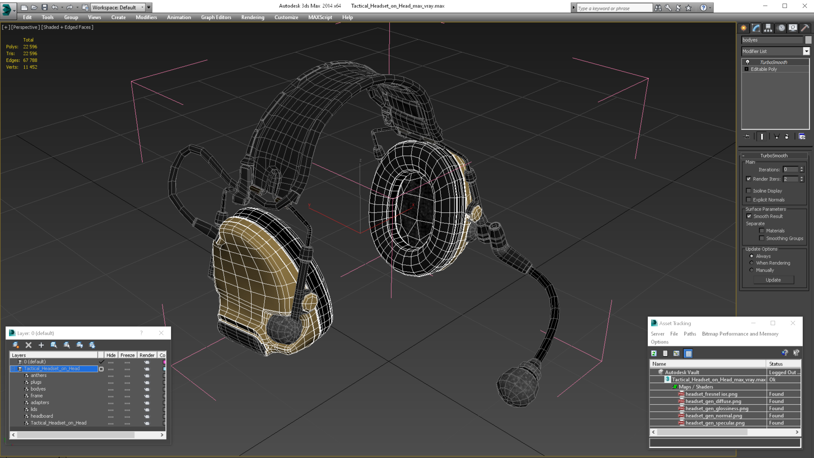
Task: Select Always update option
Action: tap(752, 256)
